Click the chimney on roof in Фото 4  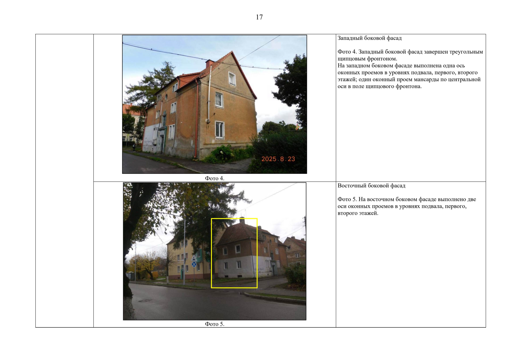[x=209, y=63]
